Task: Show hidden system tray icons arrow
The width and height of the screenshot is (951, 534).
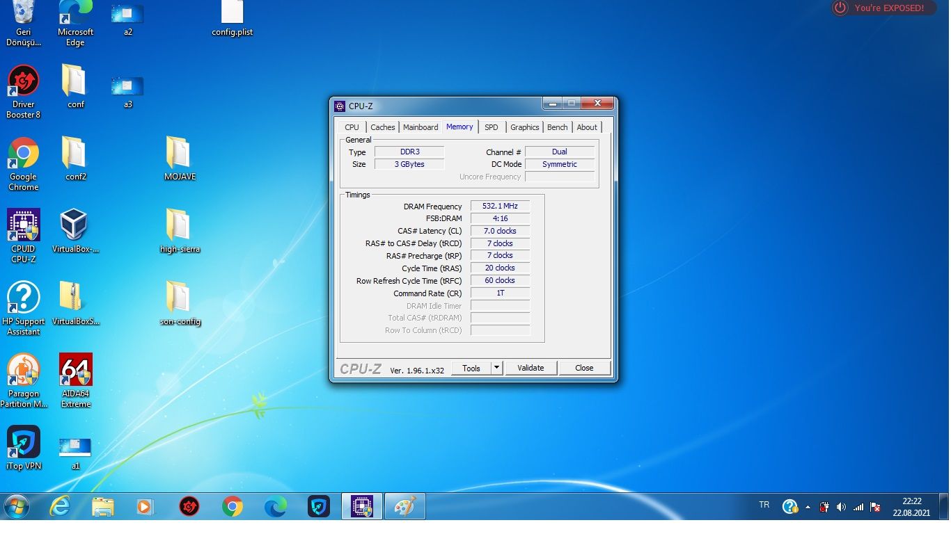Action: (x=808, y=507)
